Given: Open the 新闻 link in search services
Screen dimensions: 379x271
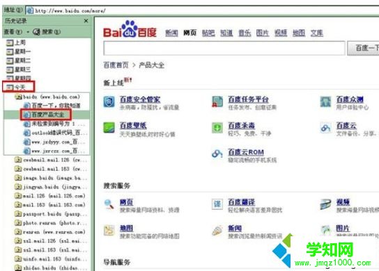Looking at the screenshot, I should click(235, 229).
